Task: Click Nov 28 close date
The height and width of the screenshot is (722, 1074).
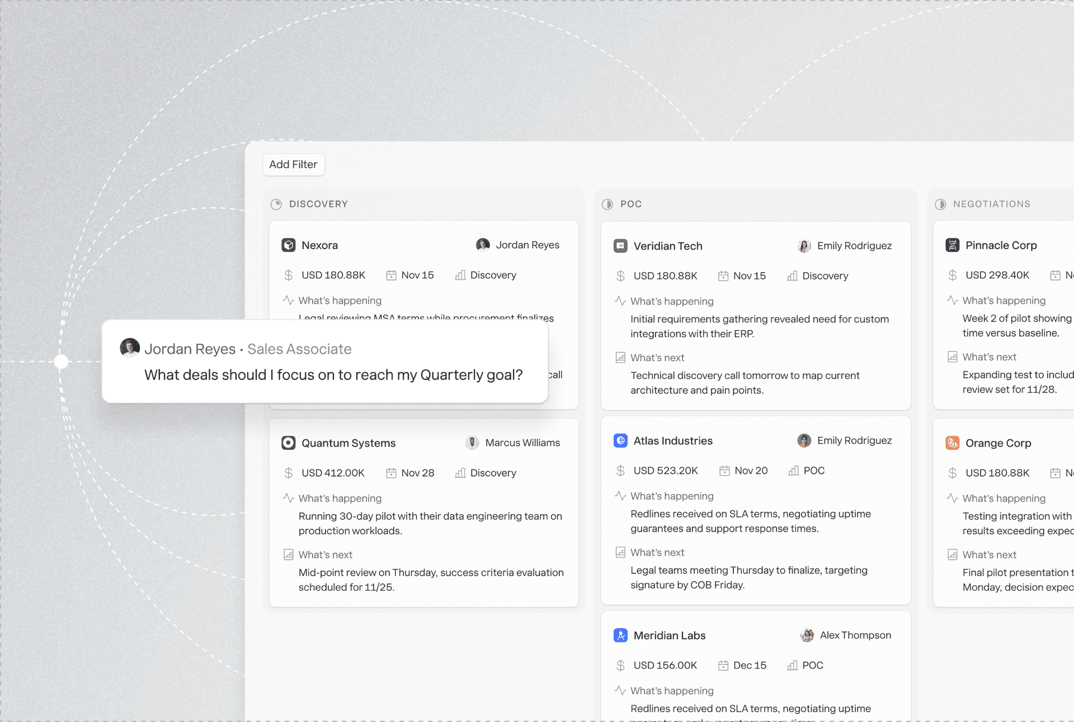Action: pos(418,473)
